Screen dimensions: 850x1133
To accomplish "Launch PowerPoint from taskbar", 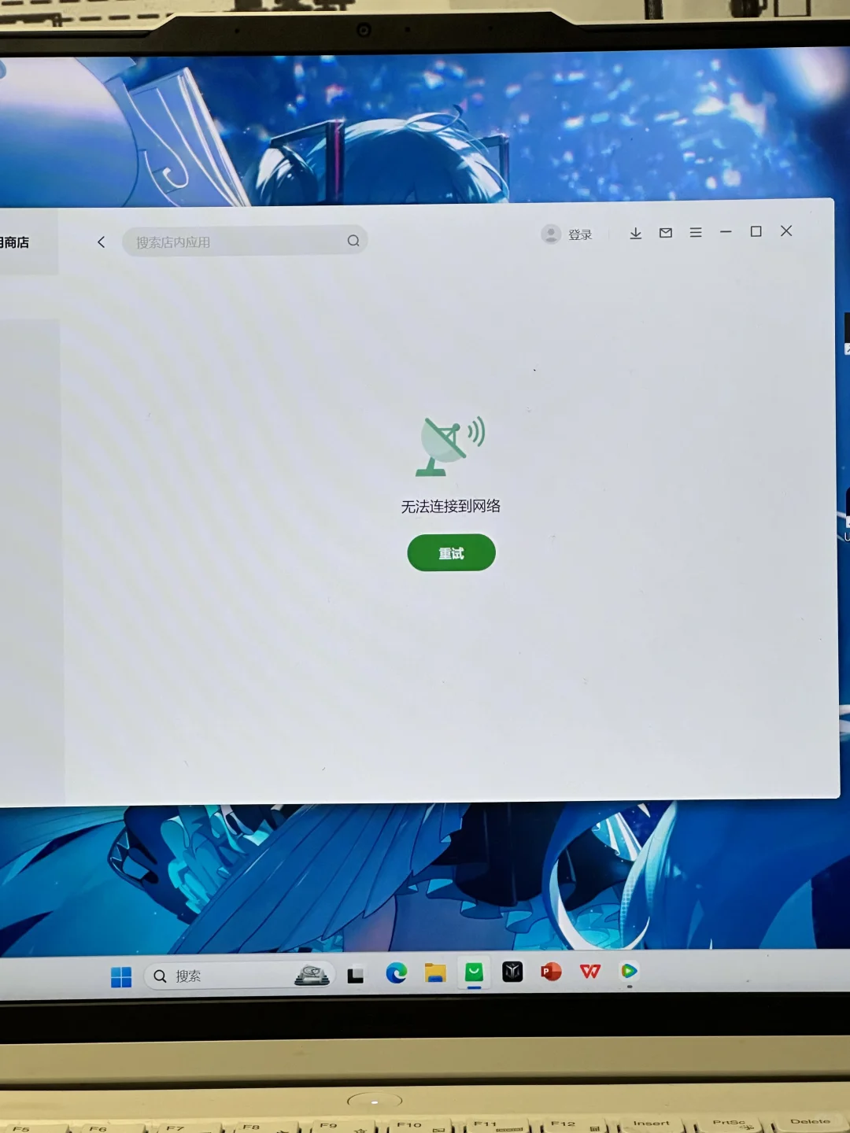I will (x=551, y=972).
